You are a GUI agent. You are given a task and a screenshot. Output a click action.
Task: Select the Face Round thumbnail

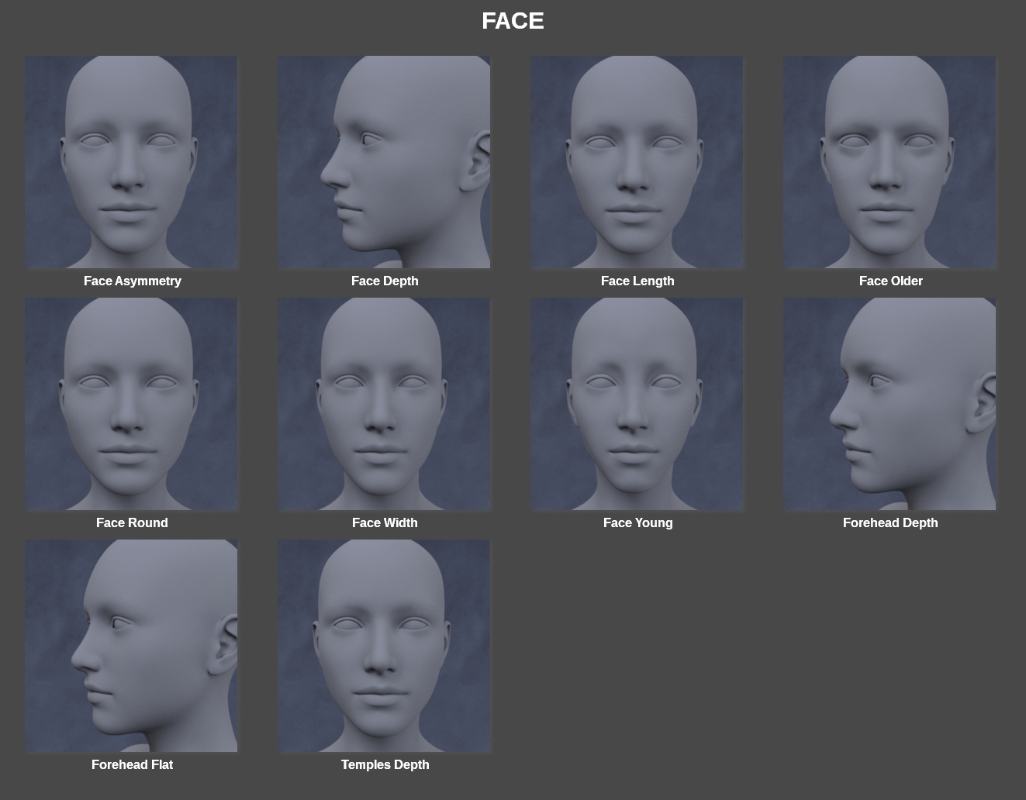(x=131, y=404)
